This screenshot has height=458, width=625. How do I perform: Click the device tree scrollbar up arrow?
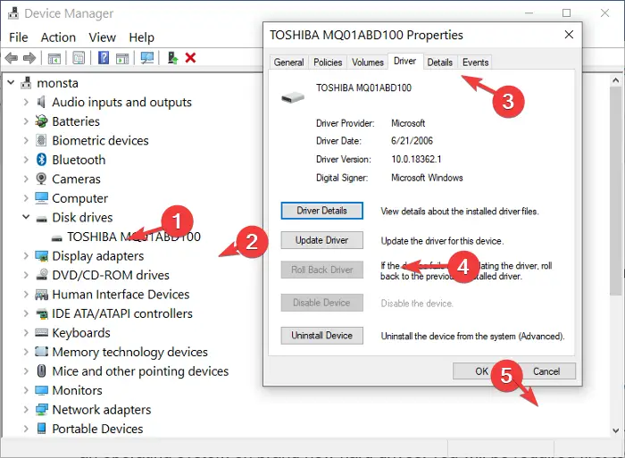tap(615, 81)
